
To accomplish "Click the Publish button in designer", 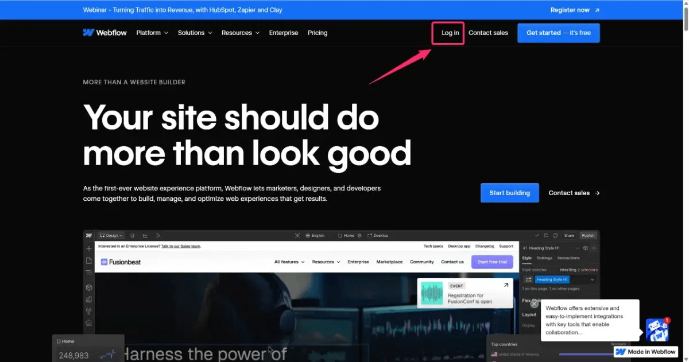I will [x=588, y=235].
